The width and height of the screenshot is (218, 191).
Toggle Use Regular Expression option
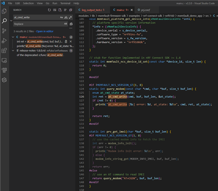tap(70, 18)
